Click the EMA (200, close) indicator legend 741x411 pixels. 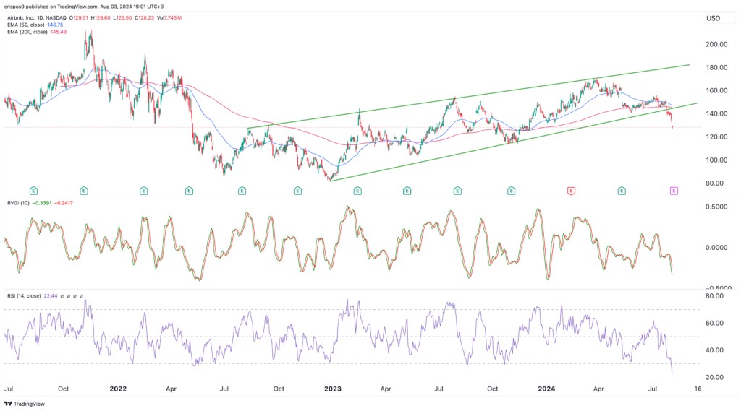27,32
